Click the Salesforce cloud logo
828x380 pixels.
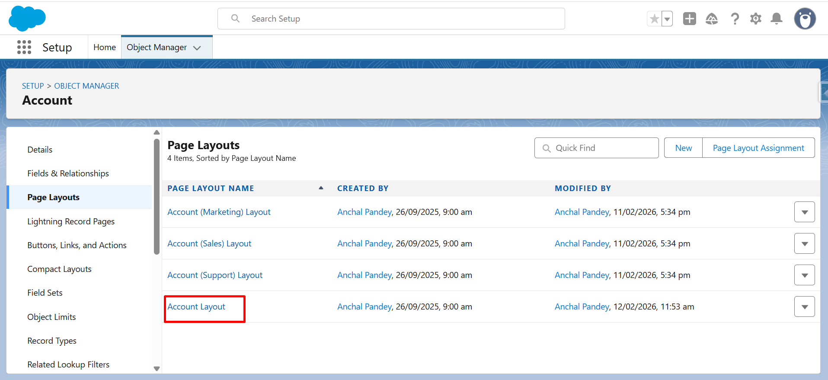(x=27, y=19)
